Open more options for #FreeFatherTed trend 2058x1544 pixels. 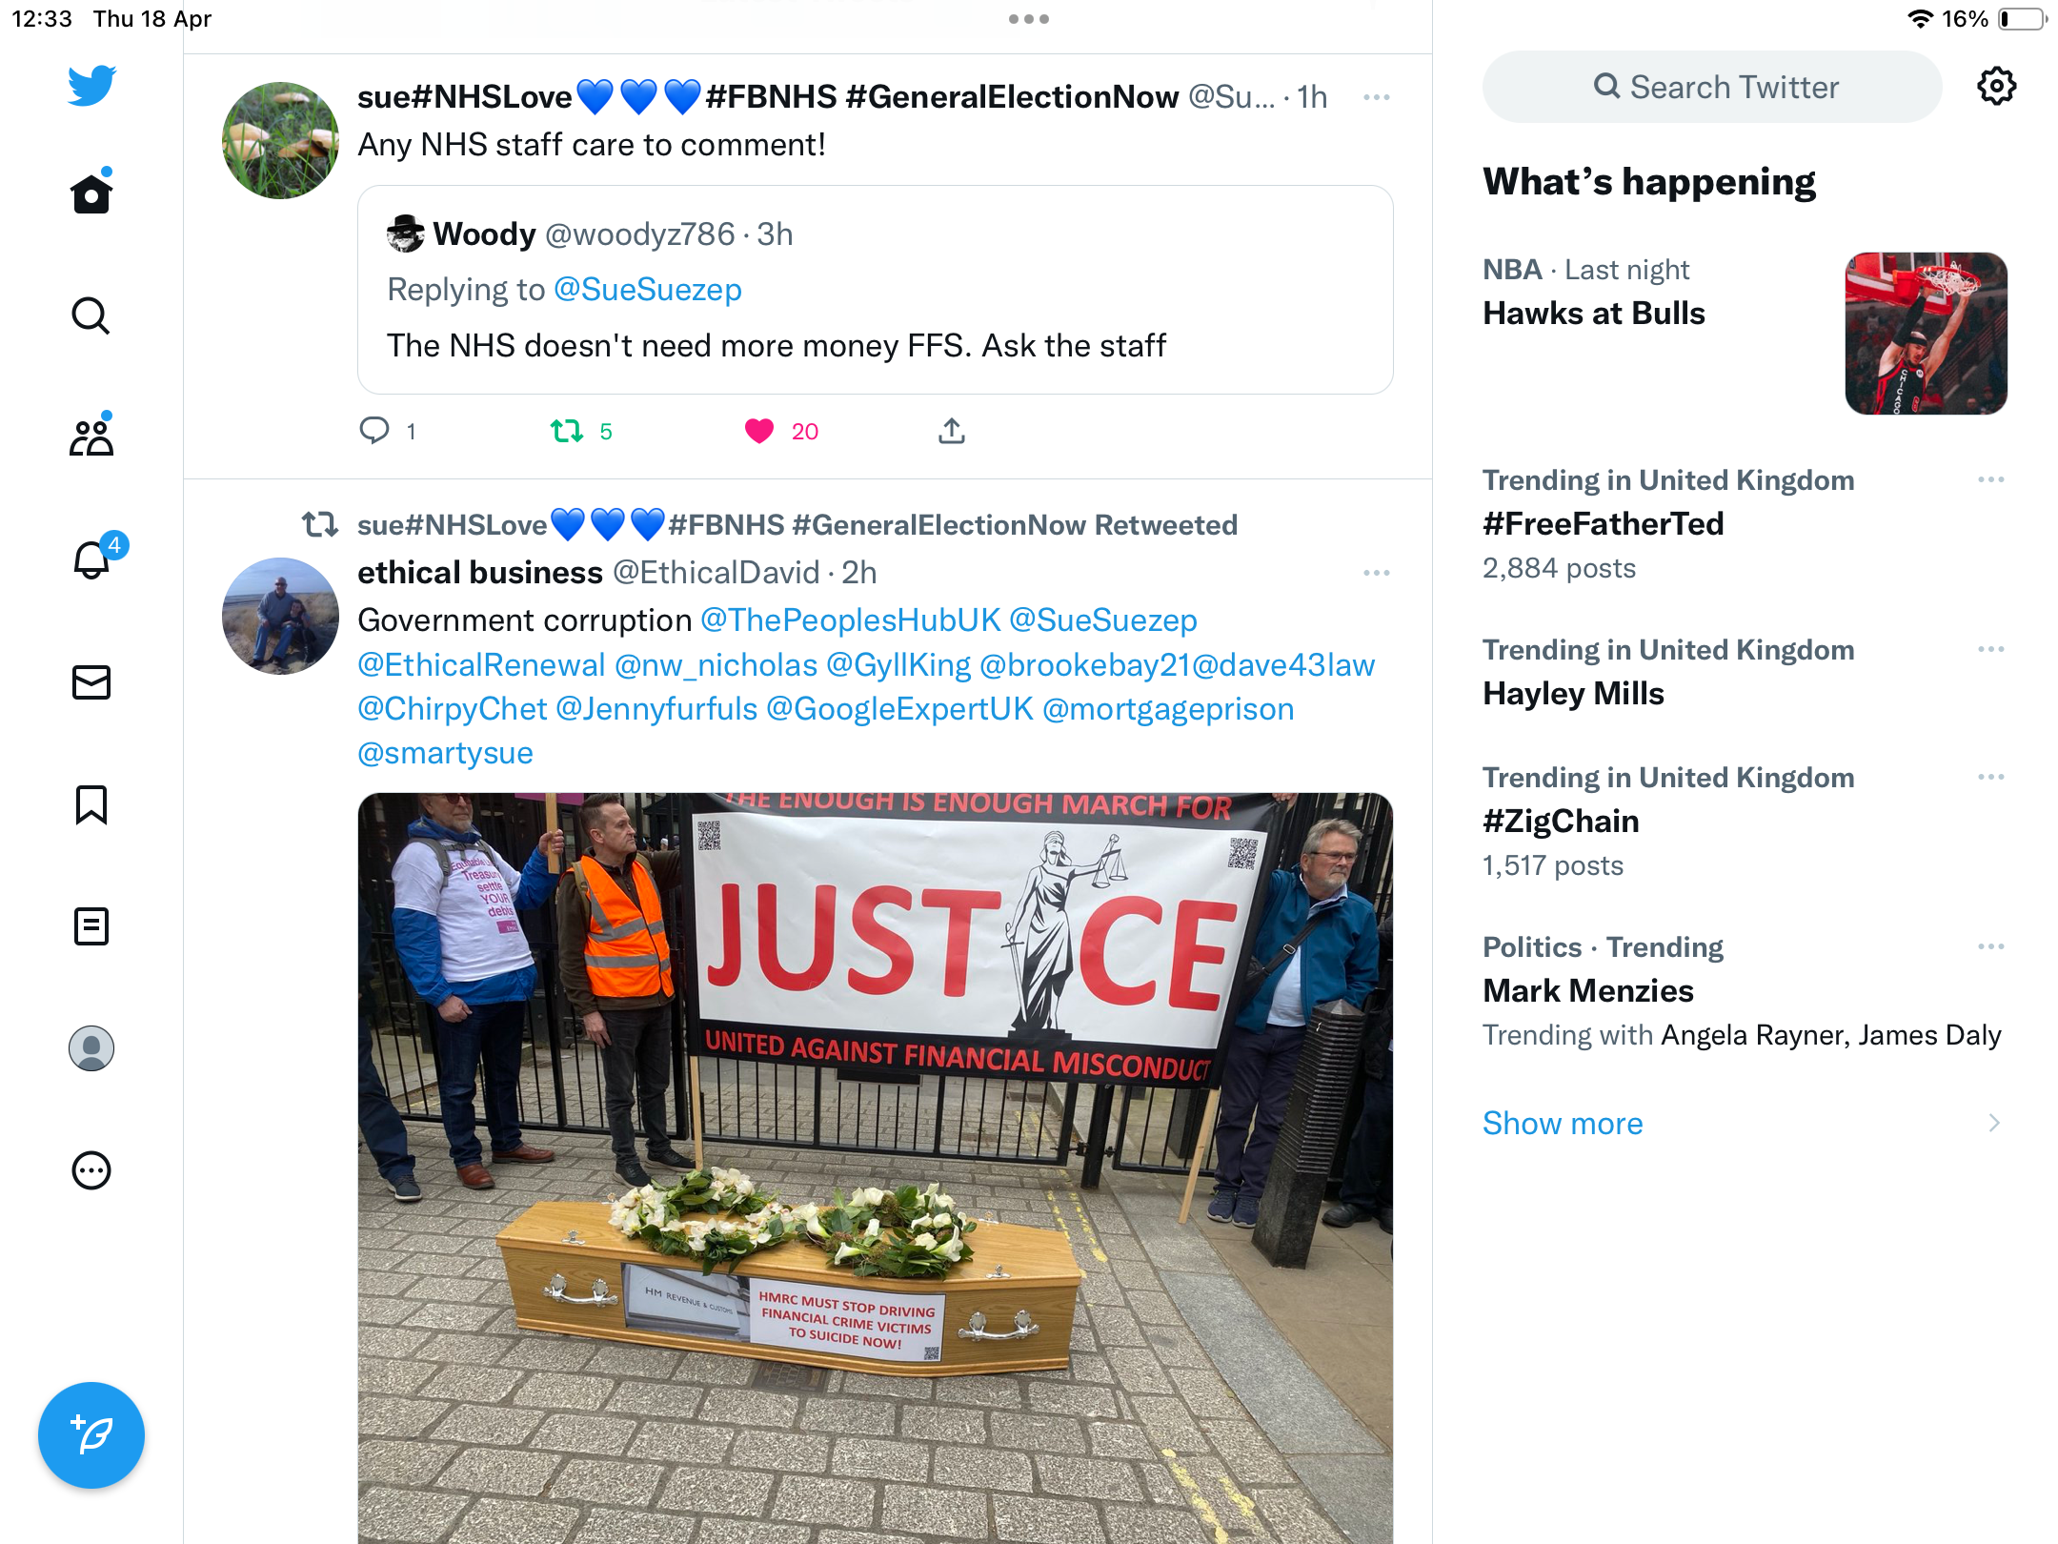click(1991, 479)
